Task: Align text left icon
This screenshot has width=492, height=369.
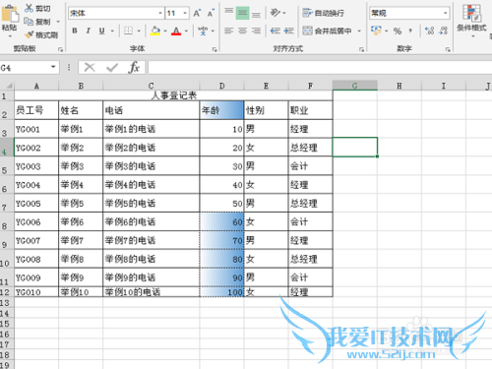Action: 229,31
